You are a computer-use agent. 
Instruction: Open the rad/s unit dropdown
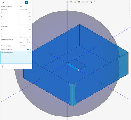29,43
